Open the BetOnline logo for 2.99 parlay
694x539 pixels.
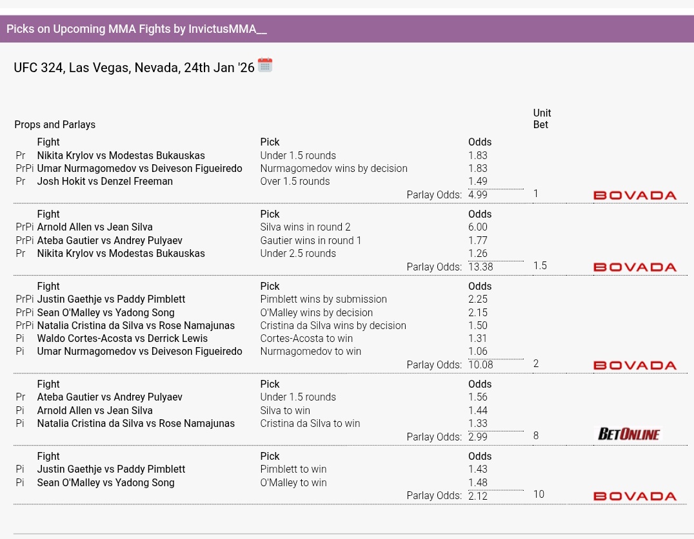coord(629,434)
